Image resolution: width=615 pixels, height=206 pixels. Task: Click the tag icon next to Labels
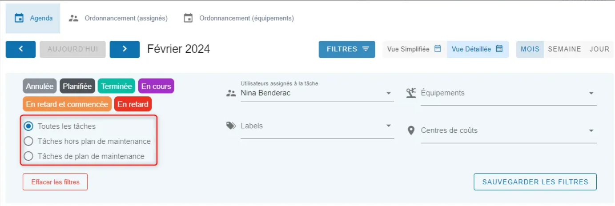click(x=231, y=126)
